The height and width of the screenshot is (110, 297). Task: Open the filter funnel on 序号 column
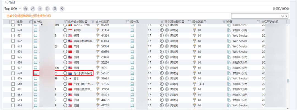pyautogui.click(x=30, y=22)
